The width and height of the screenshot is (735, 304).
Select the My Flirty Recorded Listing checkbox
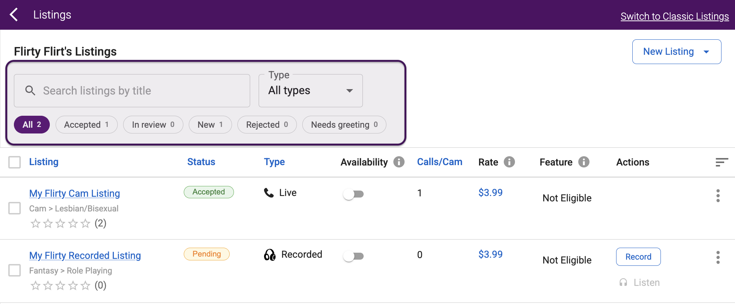15,270
